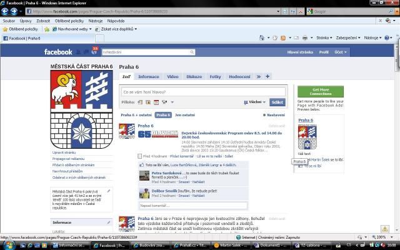Click in the Co se vám honí hlavou box
The width and height of the screenshot is (400, 250).
[203, 92]
